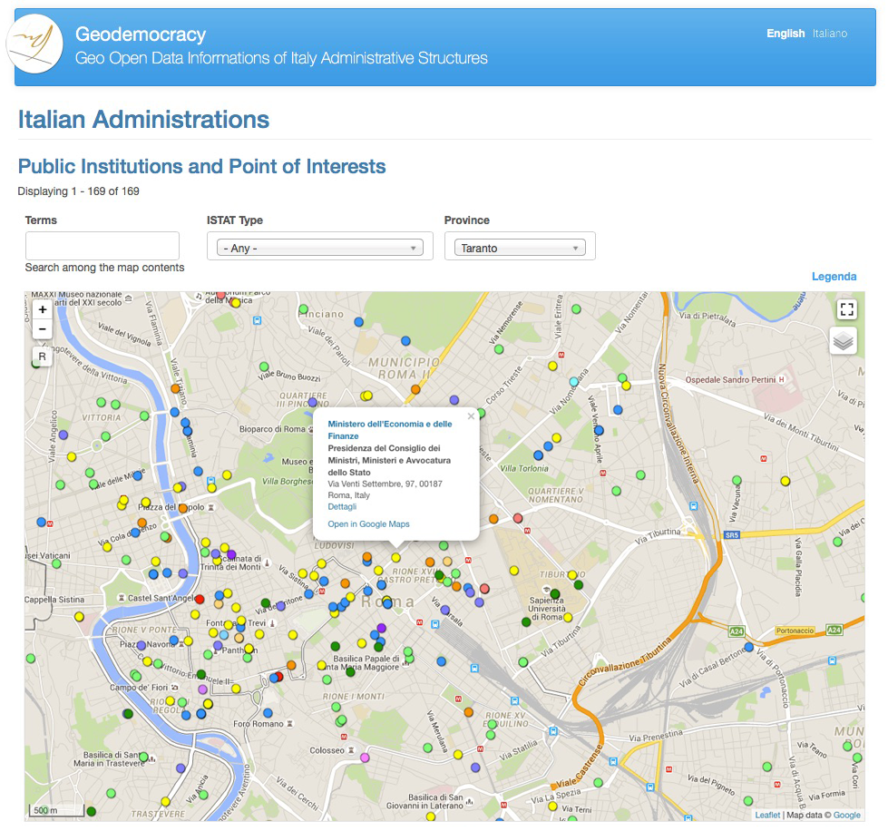Zoom in on the map
888x831 pixels.
pyautogui.click(x=43, y=309)
